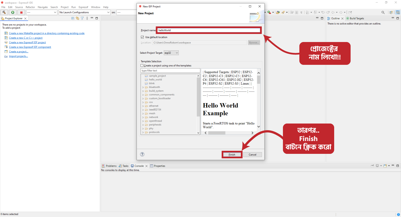Image resolution: width=401 pixels, height=217 pixels.
Task: Open the launch mode dropdown showing dashes
Action: [42, 12]
